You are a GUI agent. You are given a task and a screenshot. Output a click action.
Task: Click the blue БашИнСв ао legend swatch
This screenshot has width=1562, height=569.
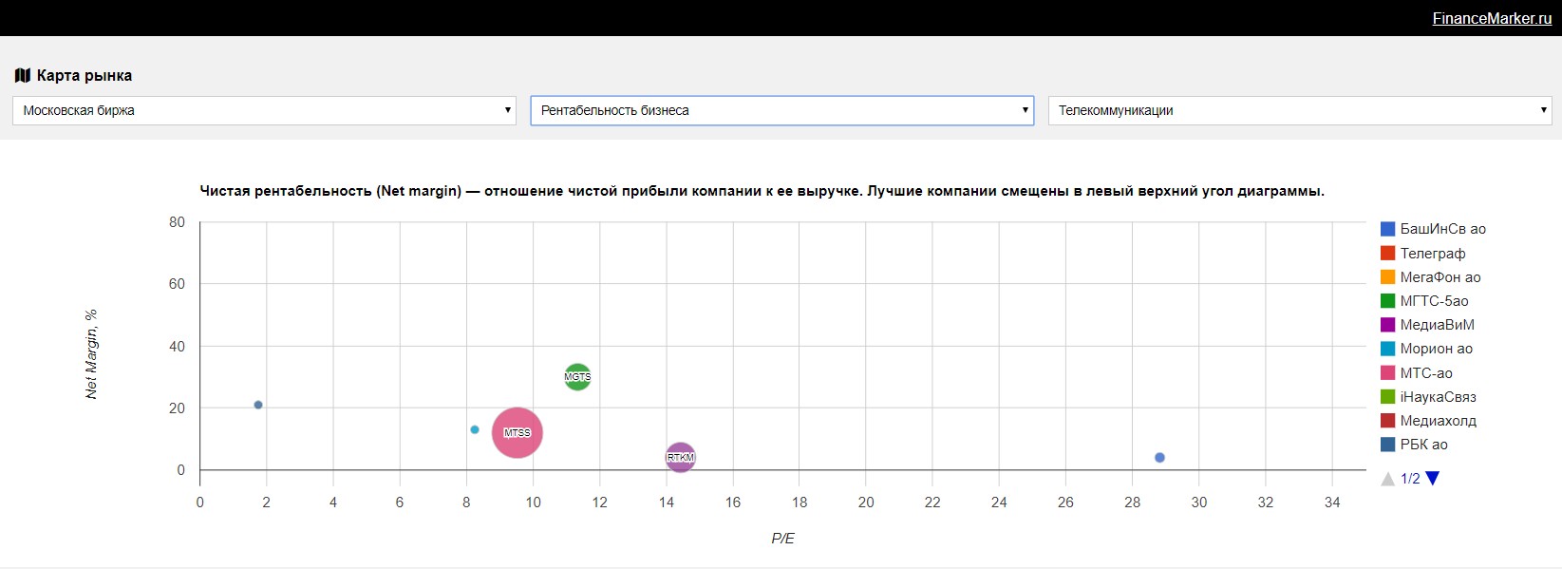click(1387, 229)
